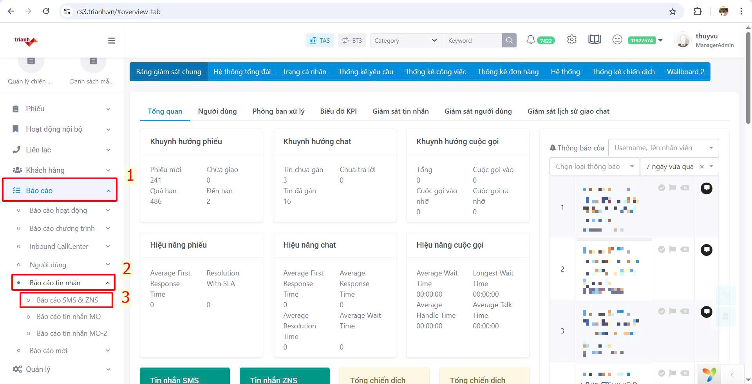Open chat bubble for notification 2

[x=707, y=250]
